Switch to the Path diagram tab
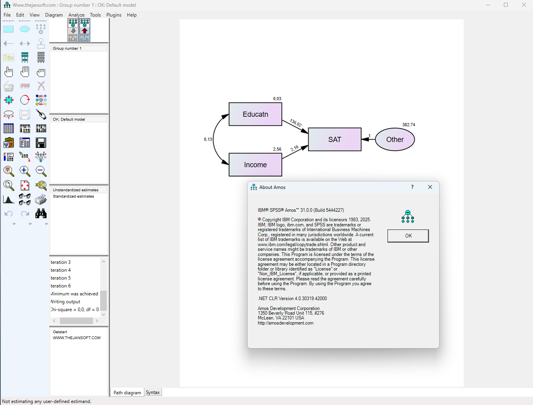 tap(127, 392)
